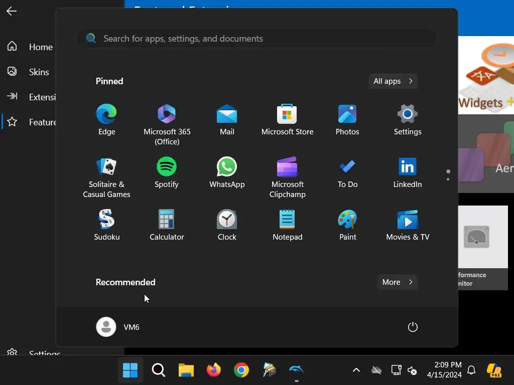This screenshot has width=514, height=385.
Task: Open the To Do app
Action: coord(347,172)
